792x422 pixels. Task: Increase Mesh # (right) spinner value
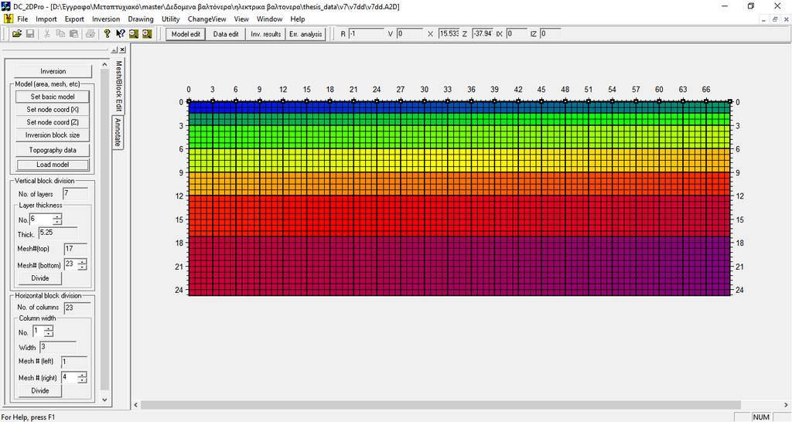pos(82,375)
